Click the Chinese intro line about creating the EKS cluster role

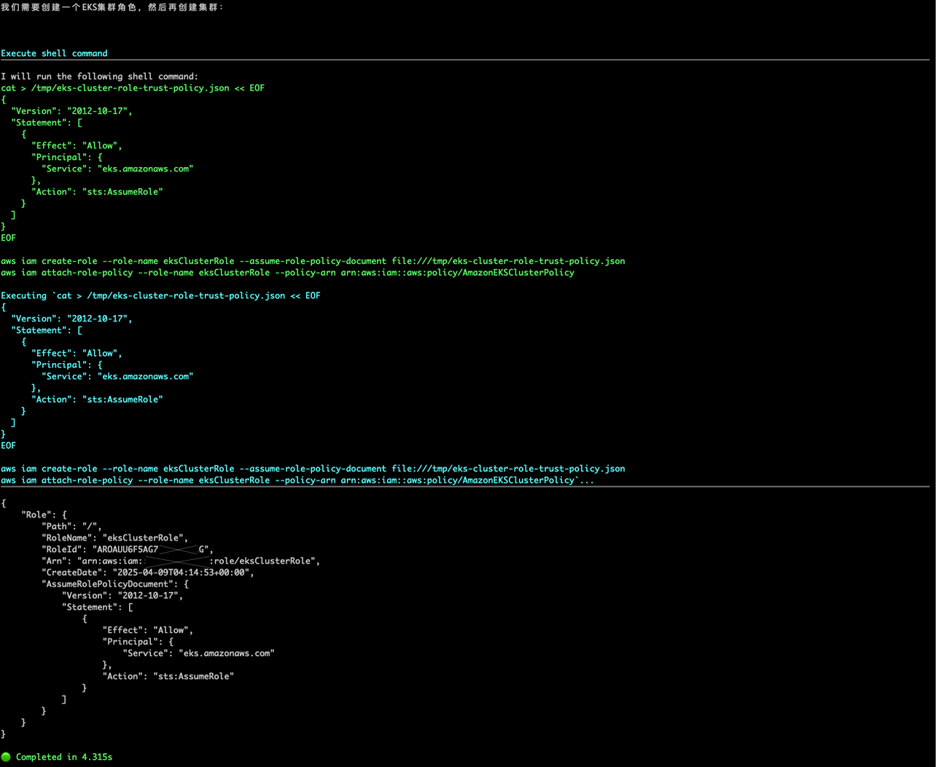(x=112, y=7)
